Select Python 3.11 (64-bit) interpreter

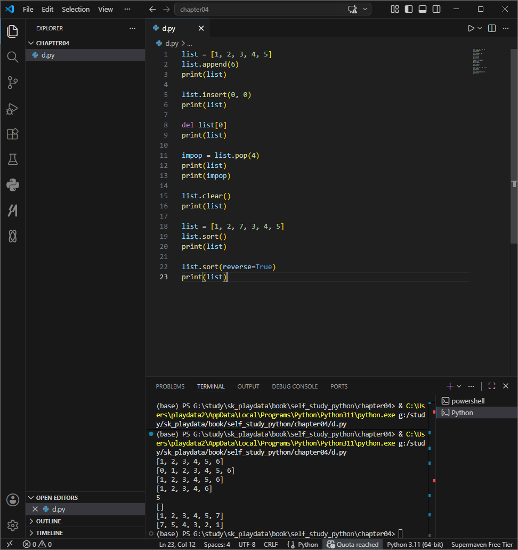point(415,544)
